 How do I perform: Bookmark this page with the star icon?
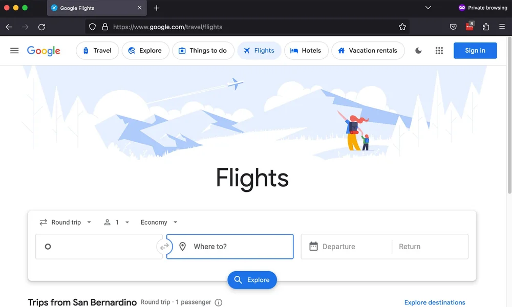point(402,27)
